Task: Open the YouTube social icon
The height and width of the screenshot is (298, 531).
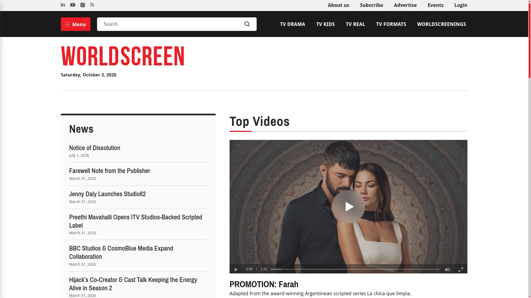Action: [x=73, y=5]
